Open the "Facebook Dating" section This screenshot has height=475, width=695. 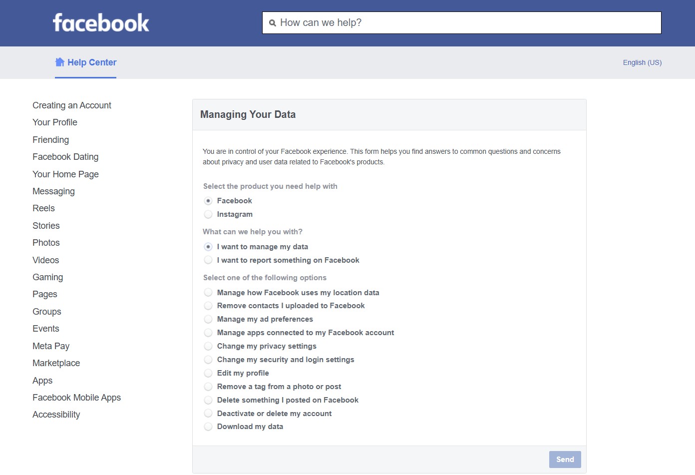coord(65,157)
